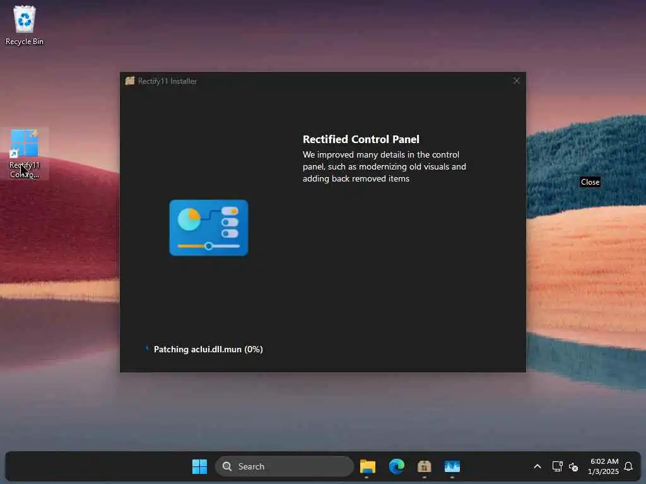646x484 pixels.
Task: Click the Rectified Control Panel illustration
Action: pyautogui.click(x=209, y=228)
